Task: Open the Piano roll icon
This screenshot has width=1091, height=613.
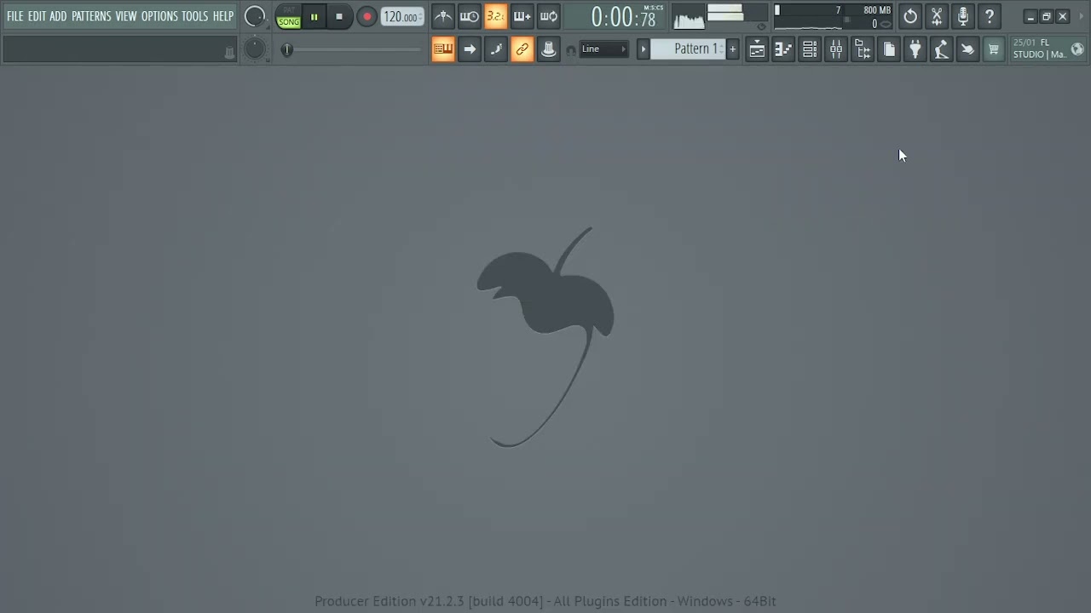Action: pyautogui.click(x=783, y=49)
